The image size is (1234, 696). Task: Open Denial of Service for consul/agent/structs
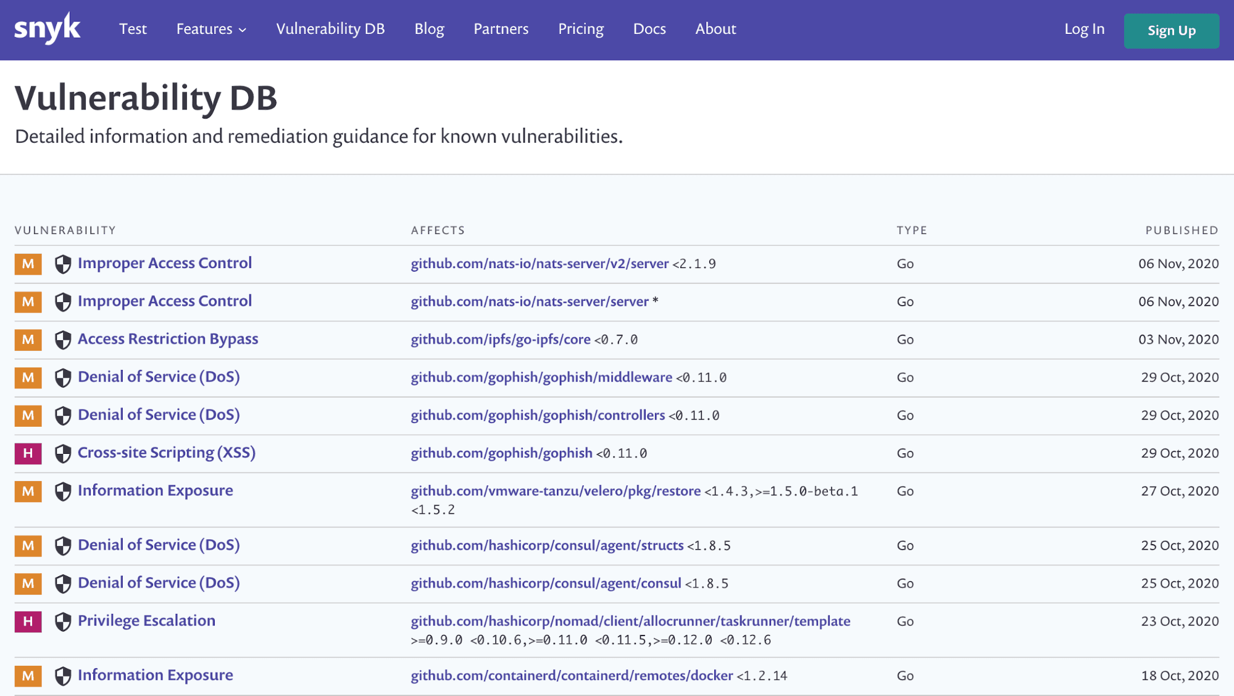159,545
